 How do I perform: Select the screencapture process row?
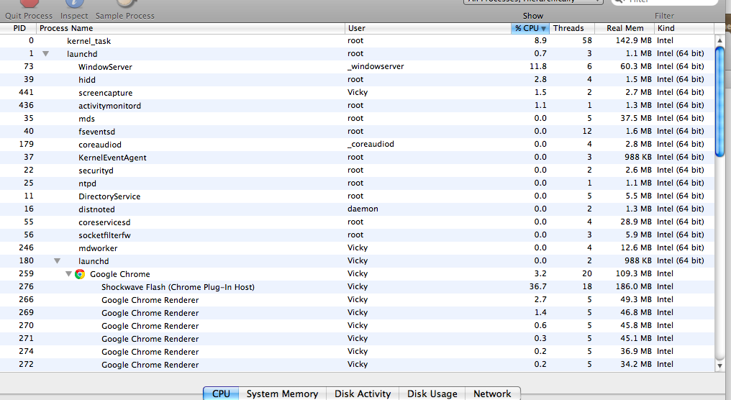click(357, 93)
